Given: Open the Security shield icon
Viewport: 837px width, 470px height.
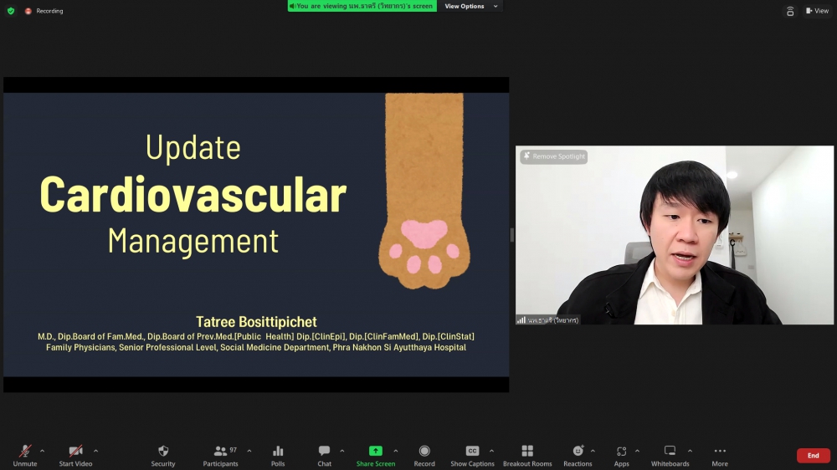Looking at the screenshot, I should click(163, 452).
